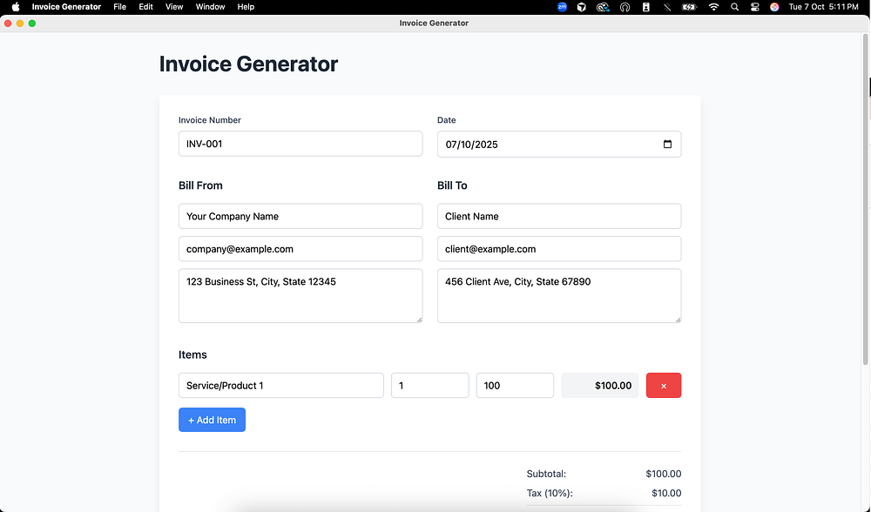The height and width of the screenshot is (512, 871).
Task: Click the item quantity field showing 1
Action: point(430,386)
